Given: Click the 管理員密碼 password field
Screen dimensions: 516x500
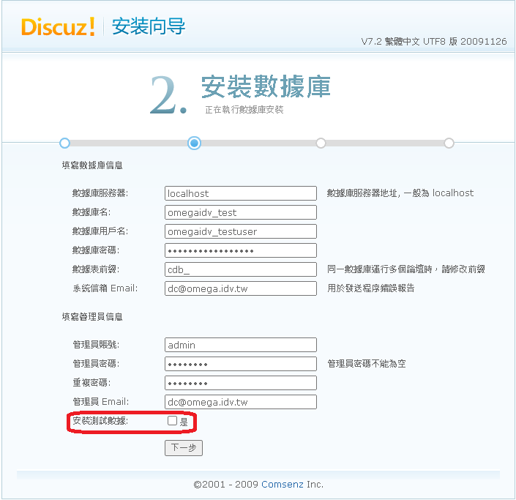Looking at the screenshot, I should [x=240, y=364].
